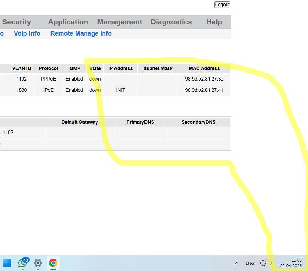
Task: Click the IPoE protocol cell
Action: tap(48, 90)
